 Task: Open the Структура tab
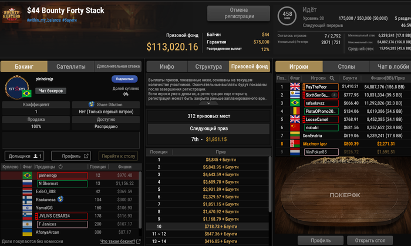tap(208, 66)
